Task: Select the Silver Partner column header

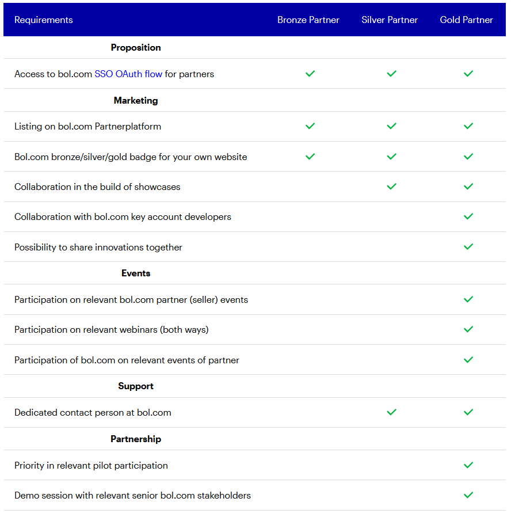Action: click(390, 20)
